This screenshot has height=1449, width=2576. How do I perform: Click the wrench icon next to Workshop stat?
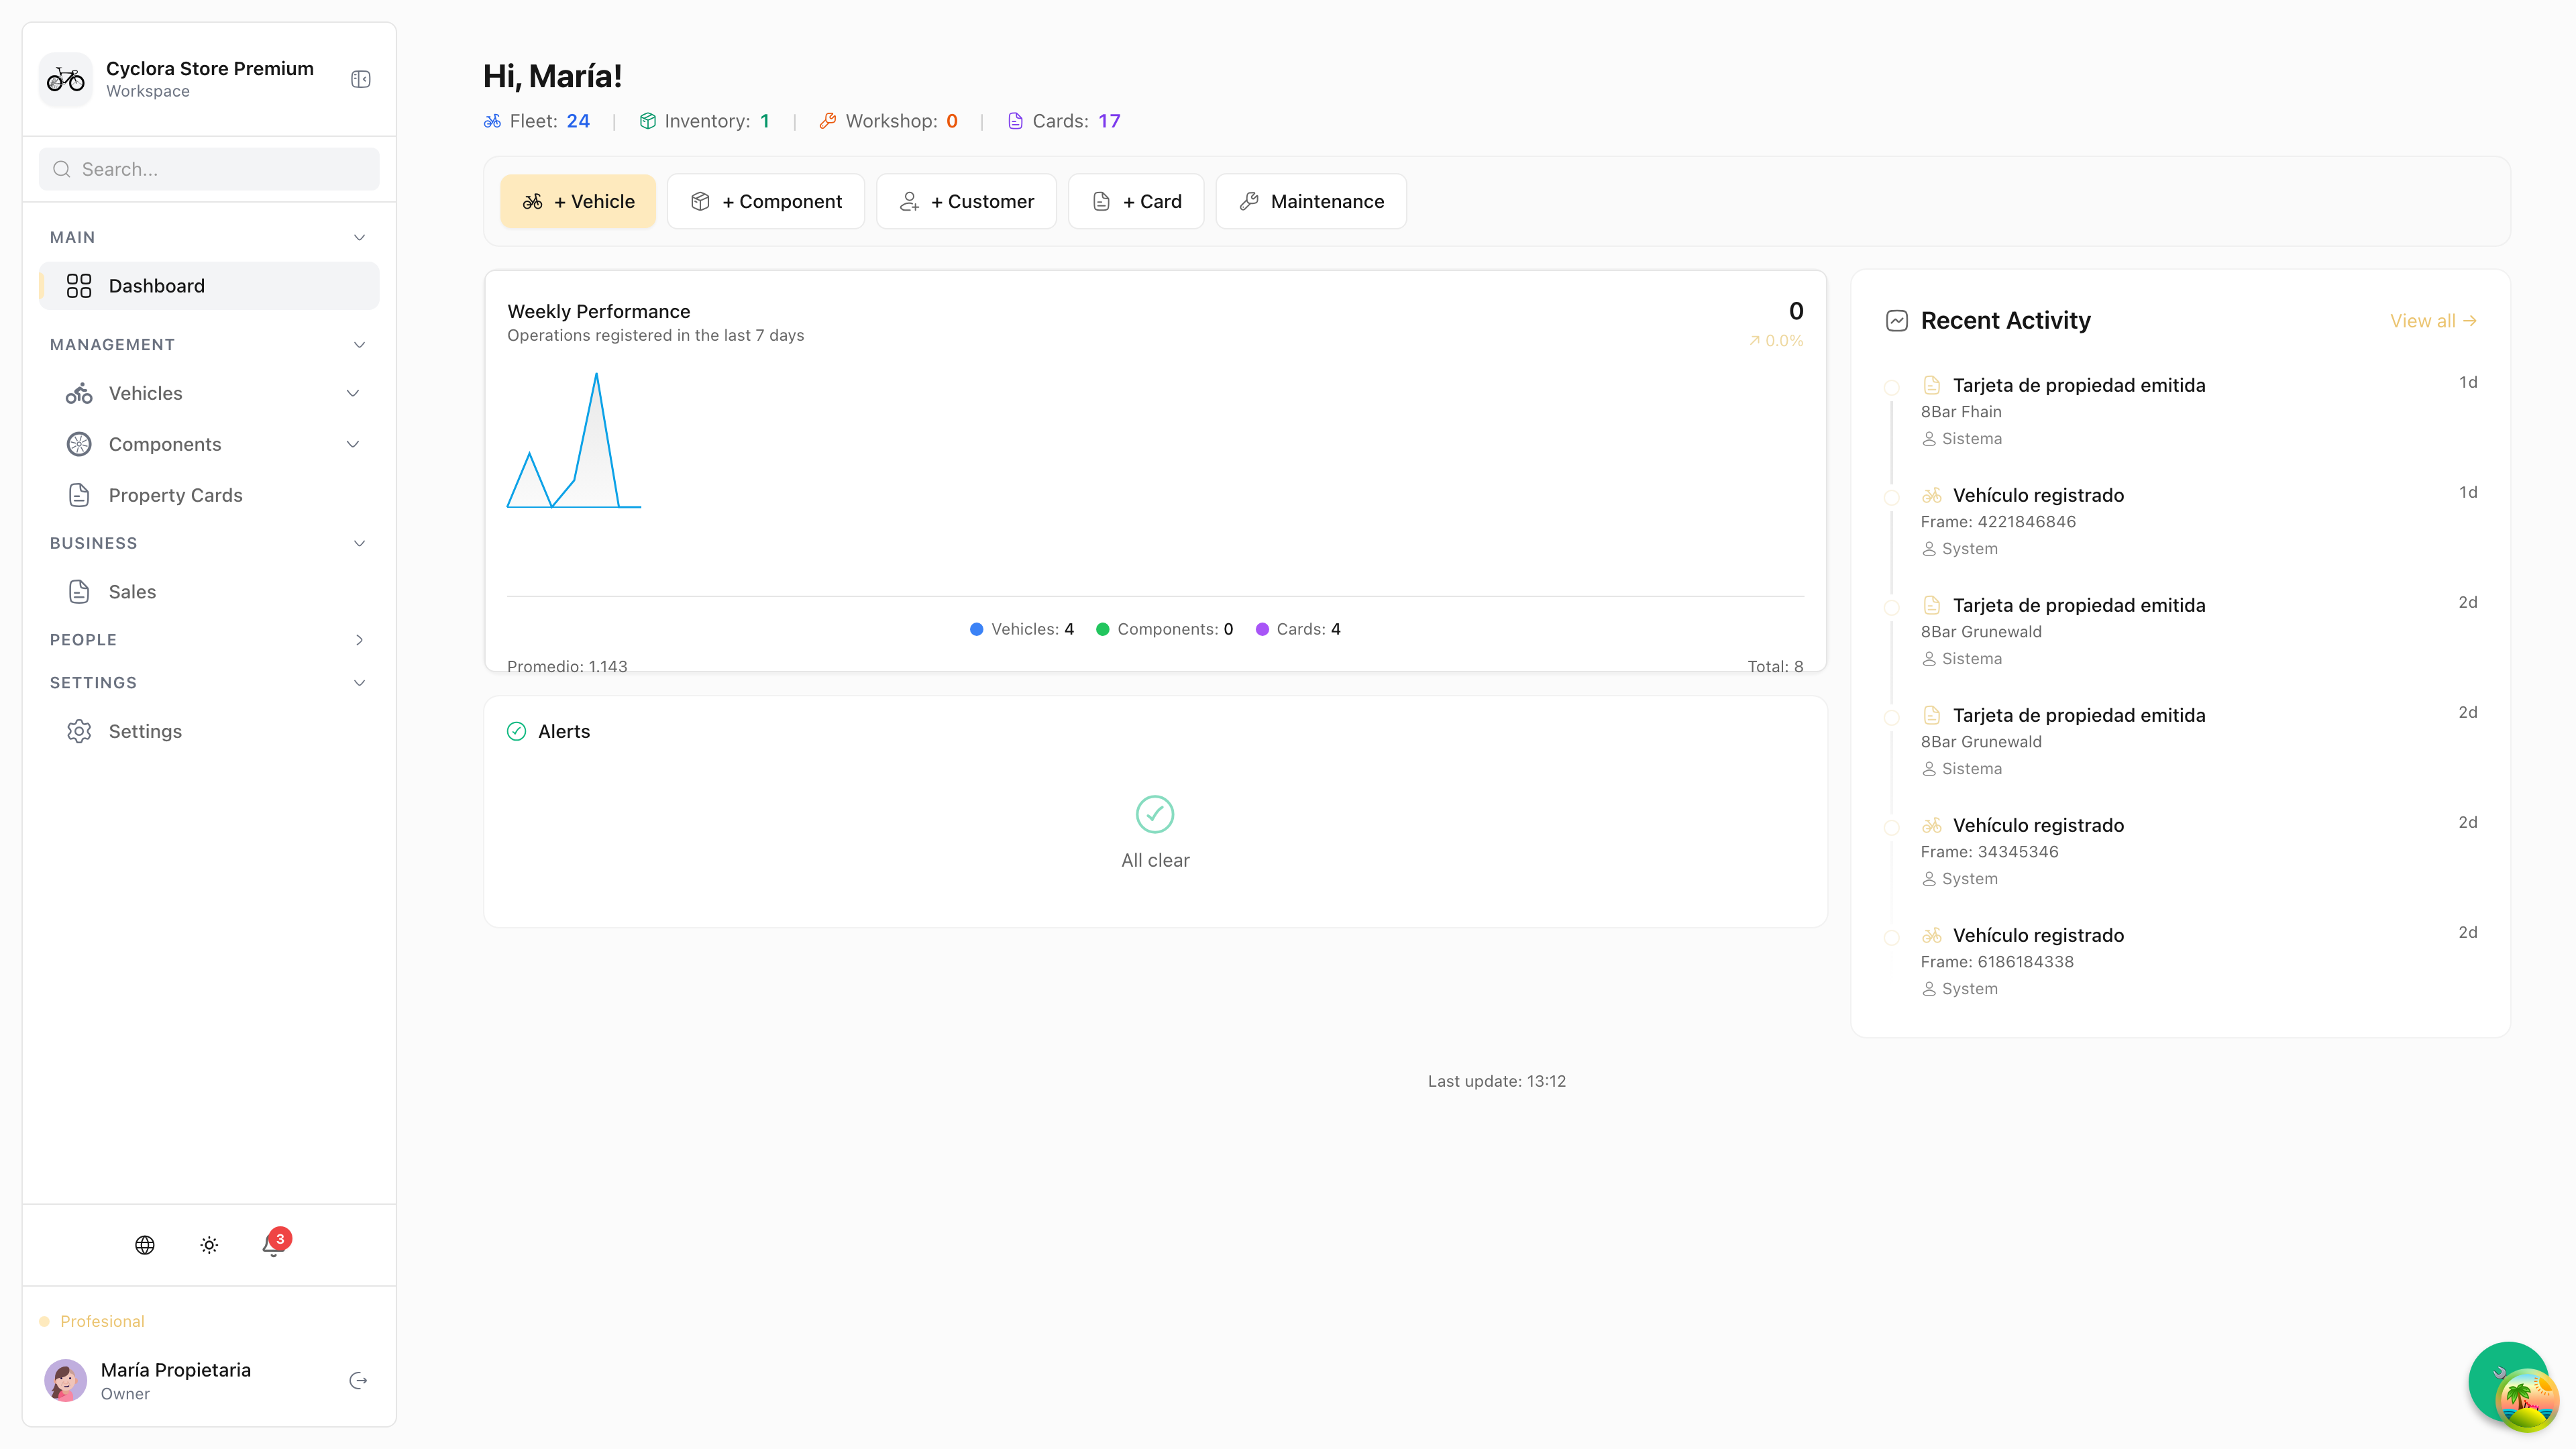827,120
